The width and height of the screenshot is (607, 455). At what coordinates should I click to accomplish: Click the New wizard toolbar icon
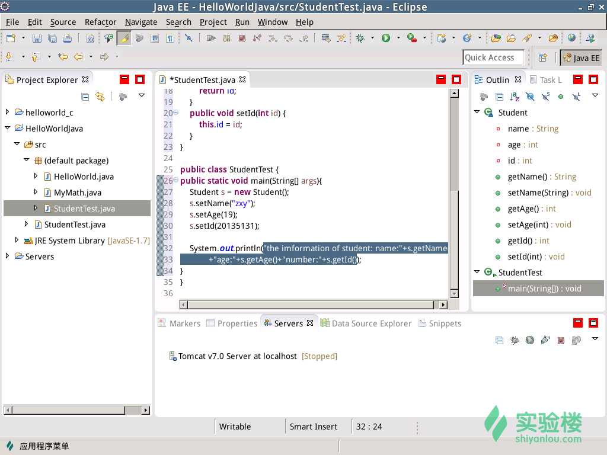pos(11,38)
